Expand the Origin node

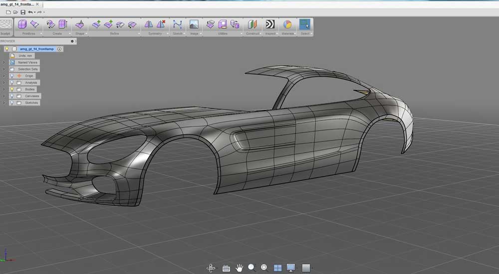click(4, 76)
